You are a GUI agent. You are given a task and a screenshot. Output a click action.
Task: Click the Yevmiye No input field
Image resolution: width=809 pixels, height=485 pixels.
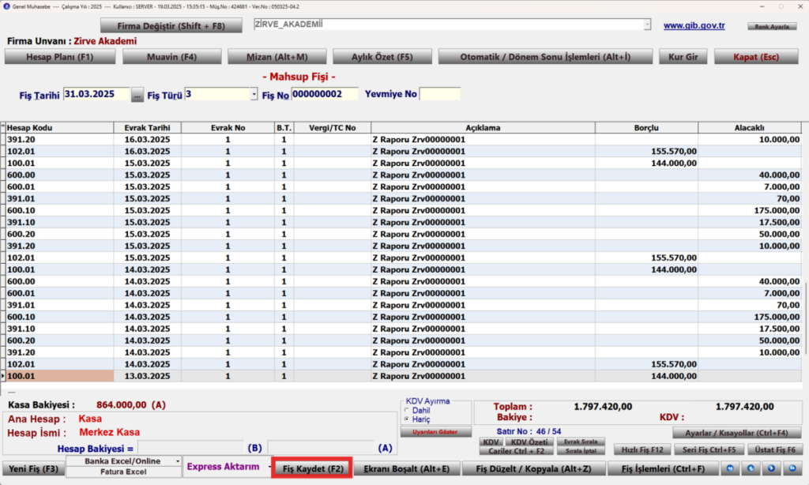coord(439,94)
